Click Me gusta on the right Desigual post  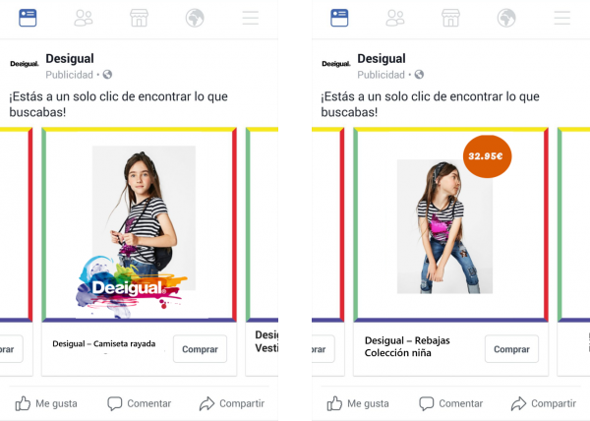[358, 403]
